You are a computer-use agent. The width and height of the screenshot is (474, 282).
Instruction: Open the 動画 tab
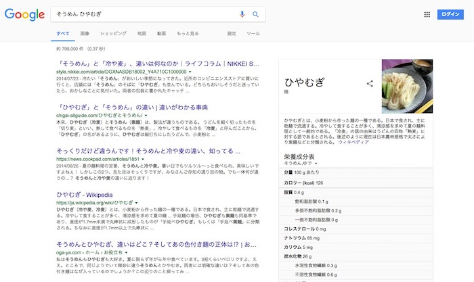tap(161, 33)
